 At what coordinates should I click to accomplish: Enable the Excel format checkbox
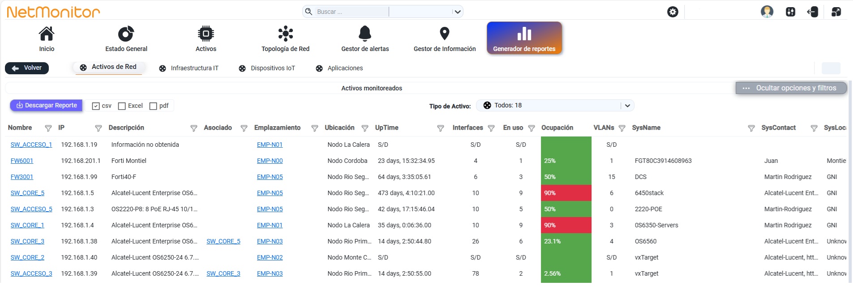(x=122, y=106)
